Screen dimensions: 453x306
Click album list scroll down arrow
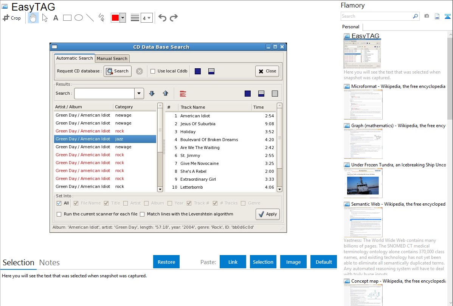[160, 189]
